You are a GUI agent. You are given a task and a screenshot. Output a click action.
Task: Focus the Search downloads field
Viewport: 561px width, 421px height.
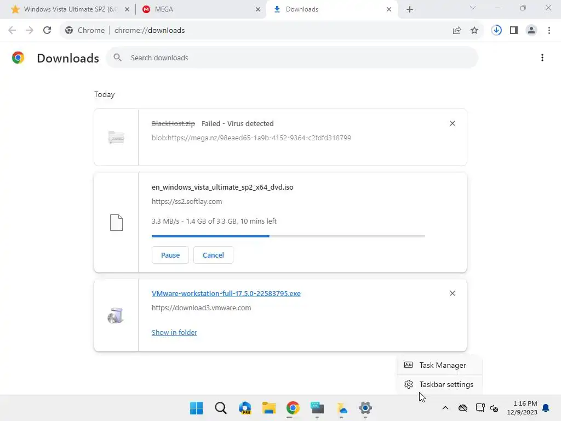[293, 58]
